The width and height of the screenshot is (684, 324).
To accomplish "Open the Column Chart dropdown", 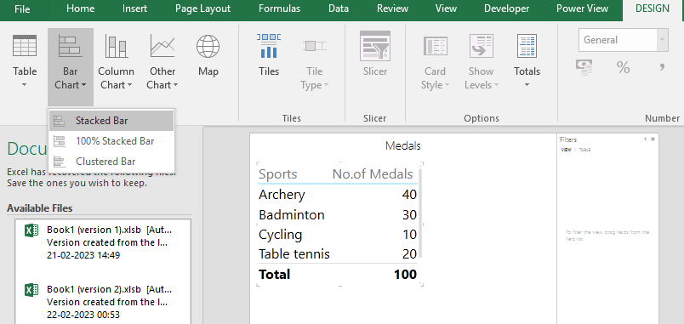I will [116, 61].
